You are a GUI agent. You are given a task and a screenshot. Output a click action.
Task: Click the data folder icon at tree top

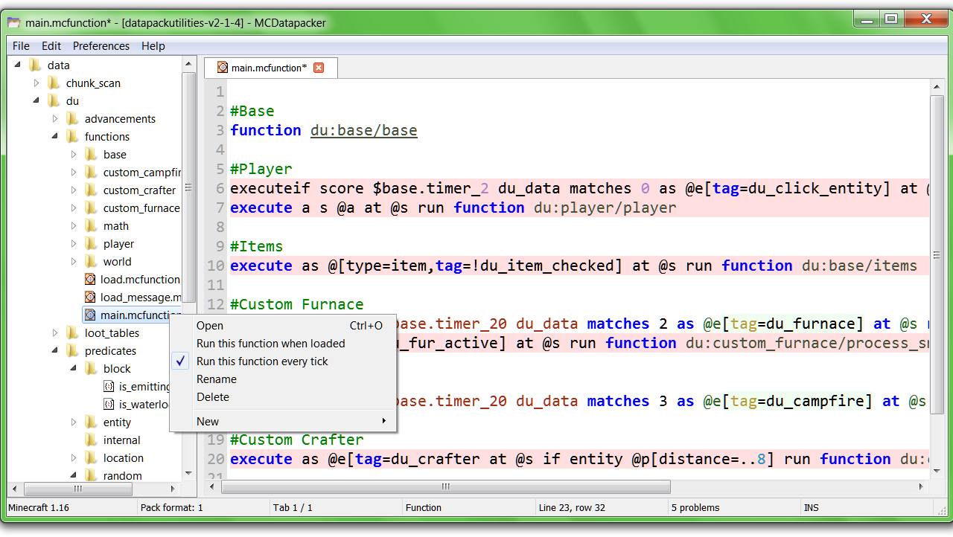tap(35, 65)
